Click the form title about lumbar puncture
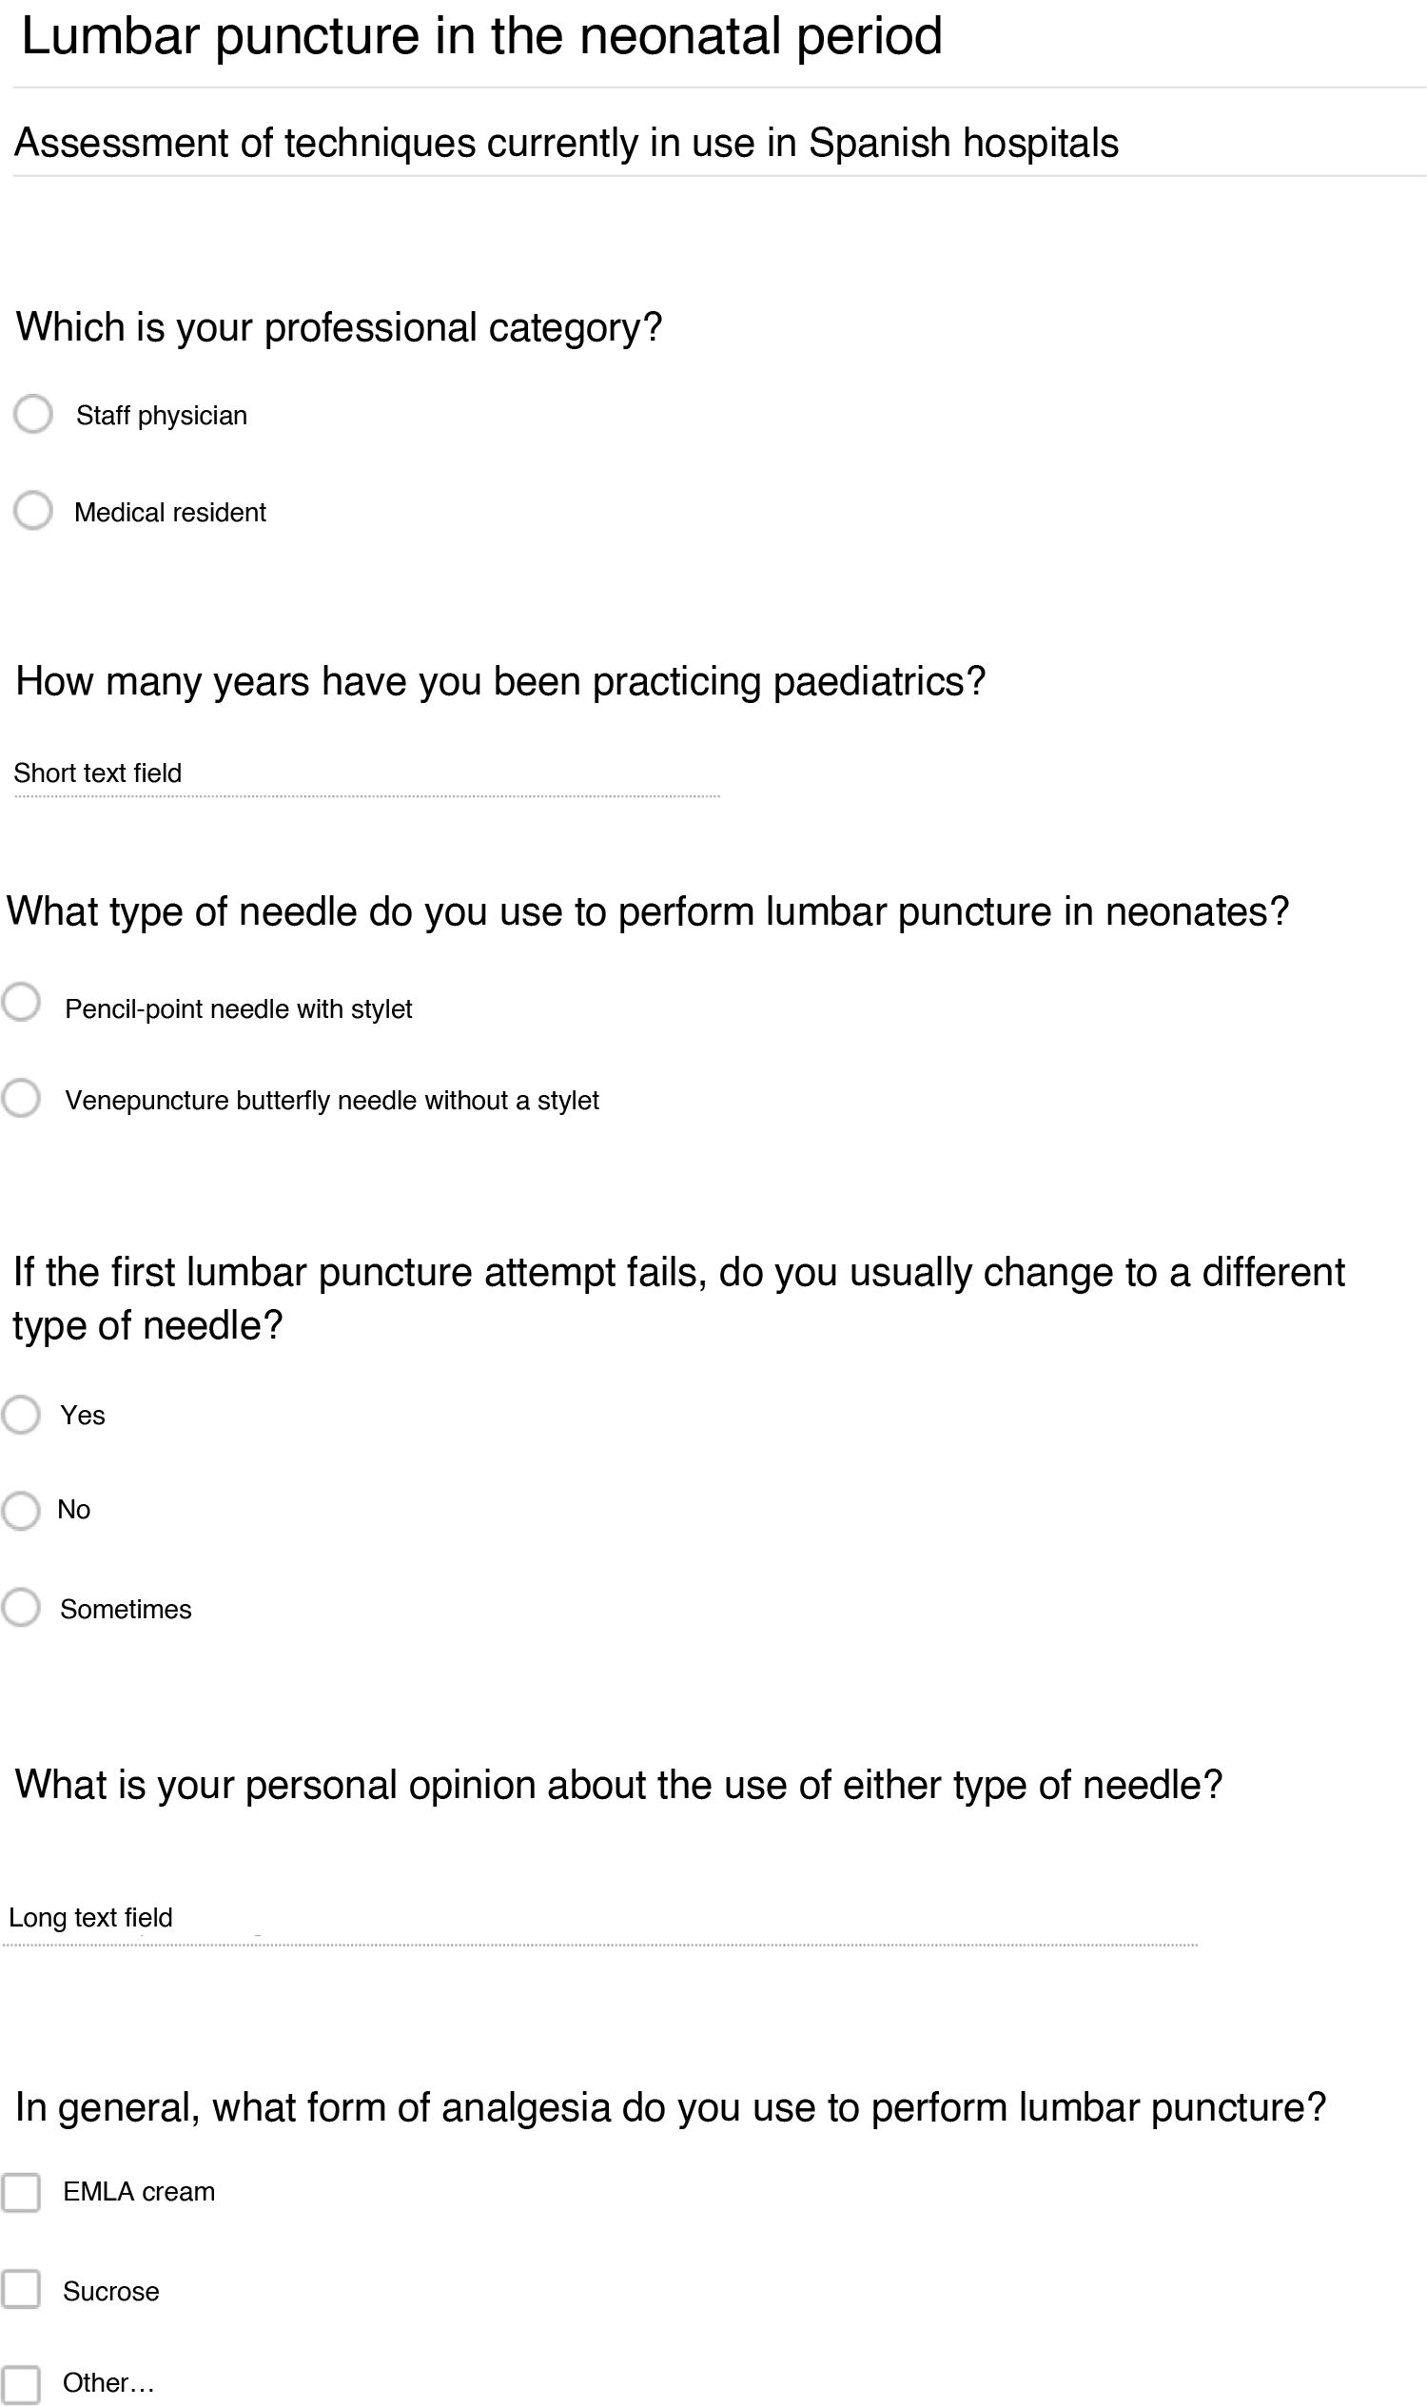1427x2406 pixels. 480,36
